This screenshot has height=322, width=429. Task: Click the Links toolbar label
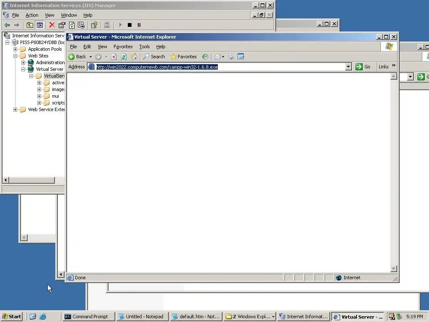click(x=383, y=67)
